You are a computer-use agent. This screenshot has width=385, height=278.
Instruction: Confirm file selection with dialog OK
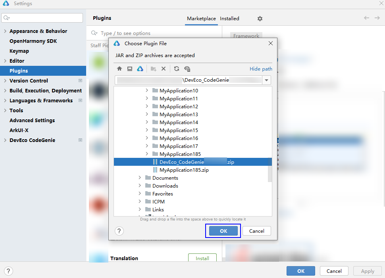point(223,231)
